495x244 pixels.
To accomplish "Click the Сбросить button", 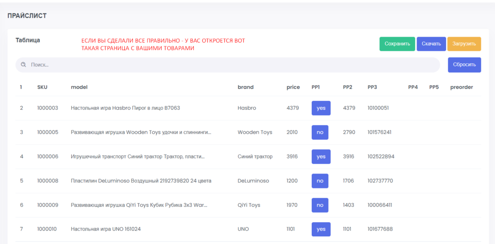I will (x=465, y=65).
